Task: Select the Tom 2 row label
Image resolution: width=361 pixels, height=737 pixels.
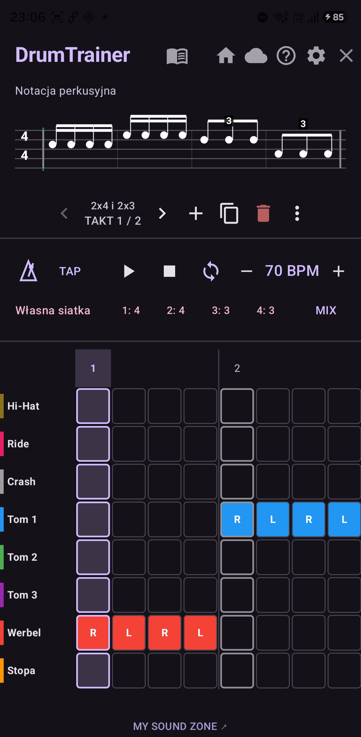Action: [x=22, y=557]
